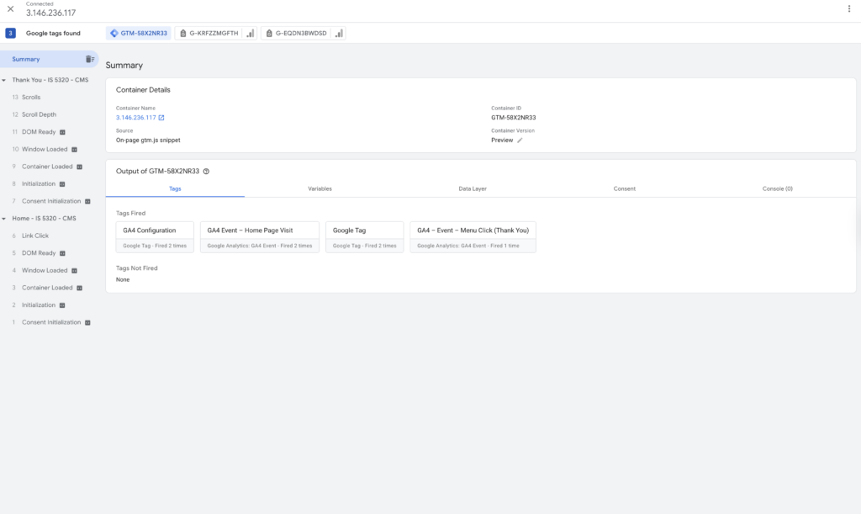Open the Console (0) tab
The height and width of the screenshot is (514, 861).
click(x=777, y=188)
